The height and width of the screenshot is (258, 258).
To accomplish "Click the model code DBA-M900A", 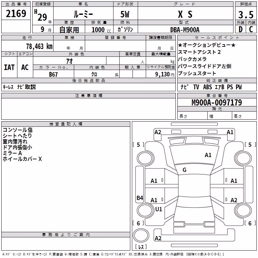I will coord(185,30).
